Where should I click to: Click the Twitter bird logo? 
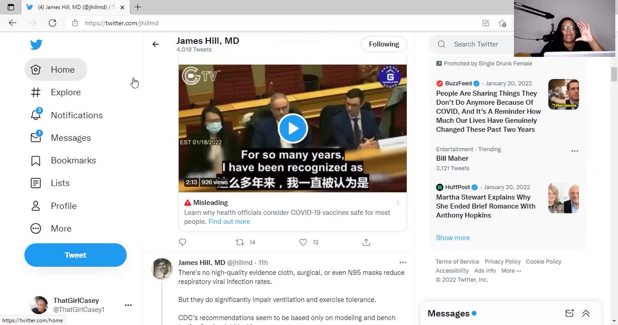point(36,44)
